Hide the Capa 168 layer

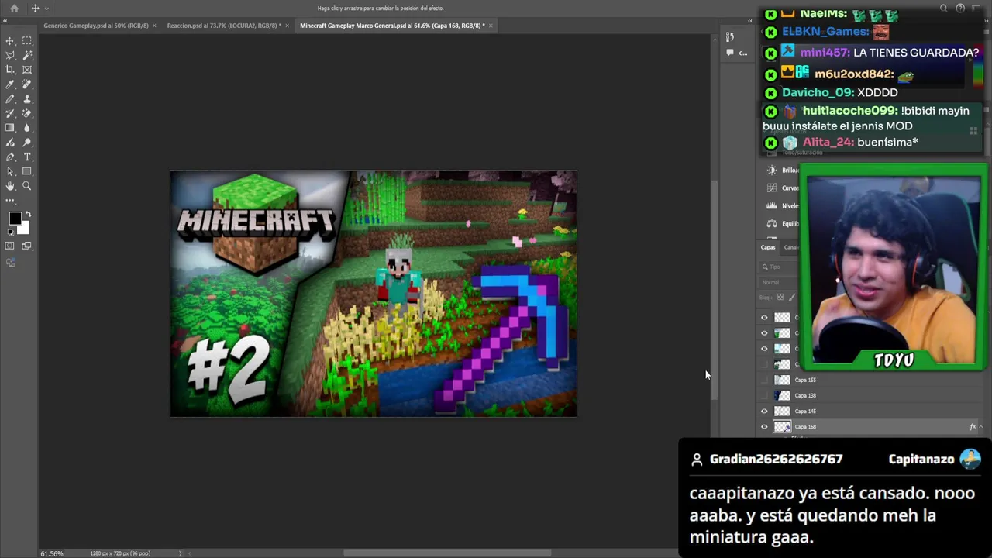[x=764, y=427]
